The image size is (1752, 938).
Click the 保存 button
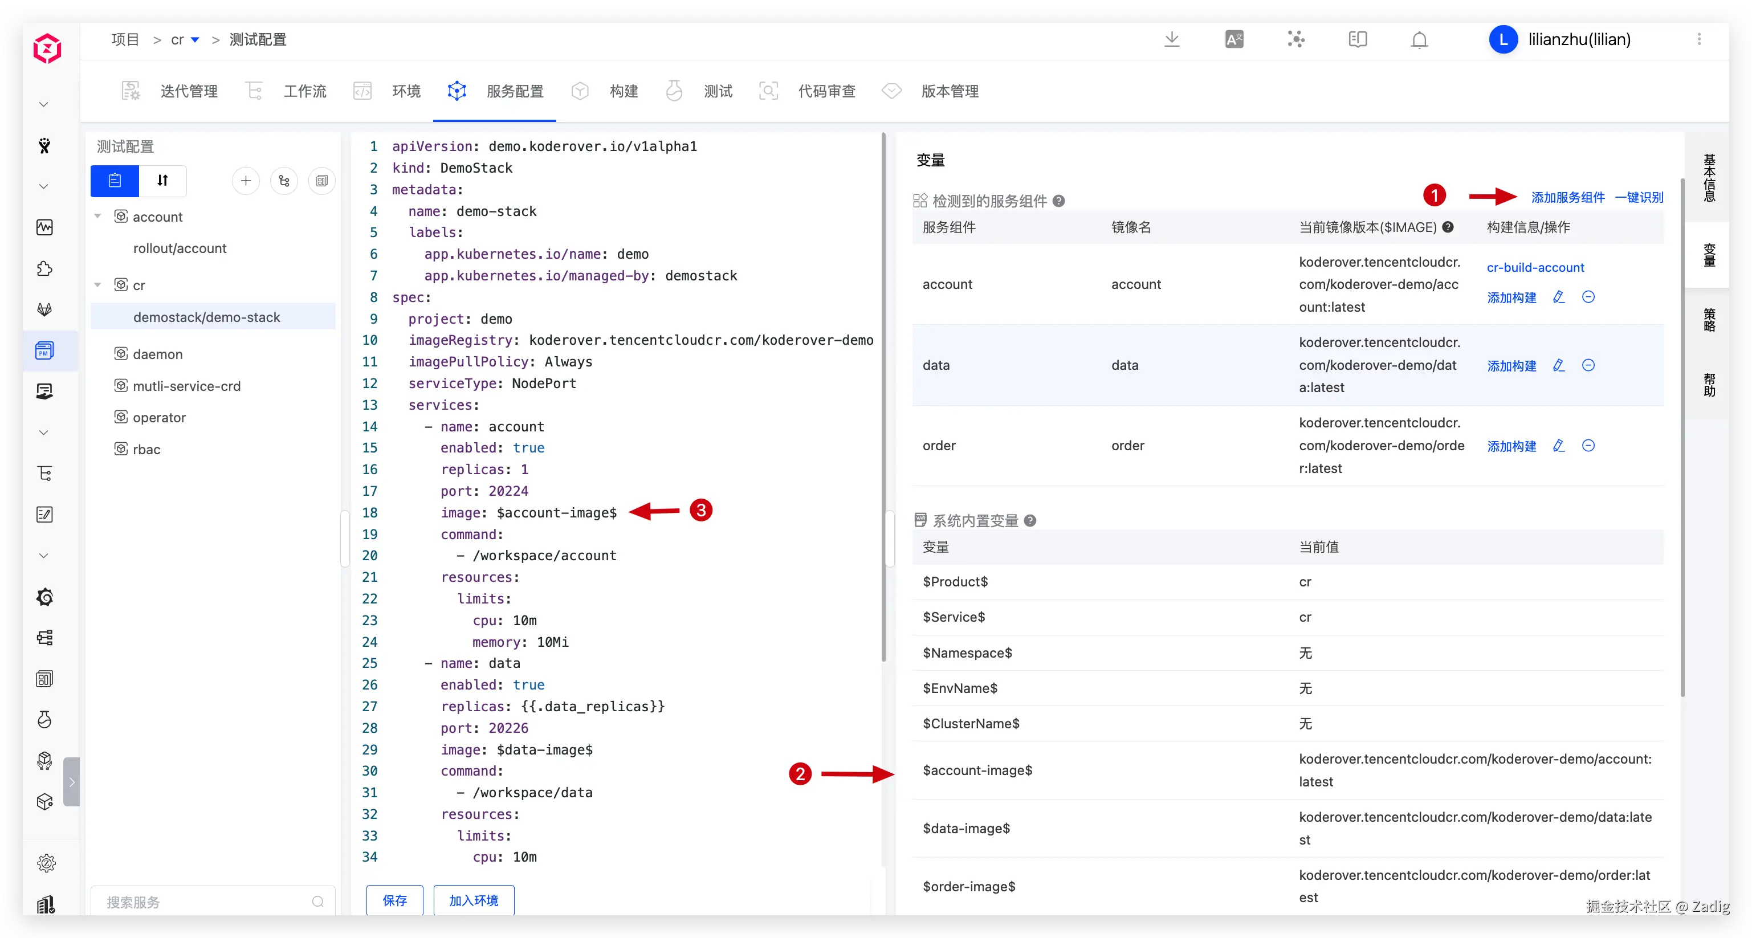tap(394, 900)
